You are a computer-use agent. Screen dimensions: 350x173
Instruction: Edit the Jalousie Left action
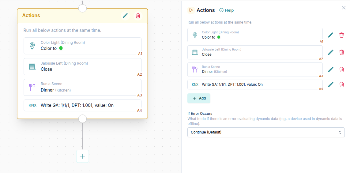click(330, 52)
